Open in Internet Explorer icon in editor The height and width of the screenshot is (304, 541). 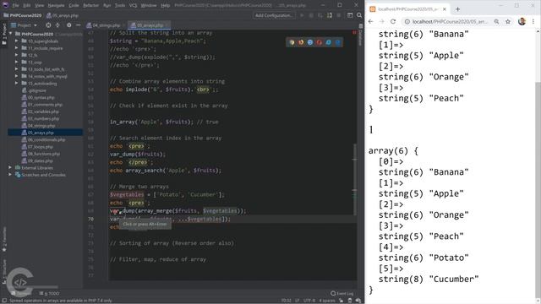(329, 42)
